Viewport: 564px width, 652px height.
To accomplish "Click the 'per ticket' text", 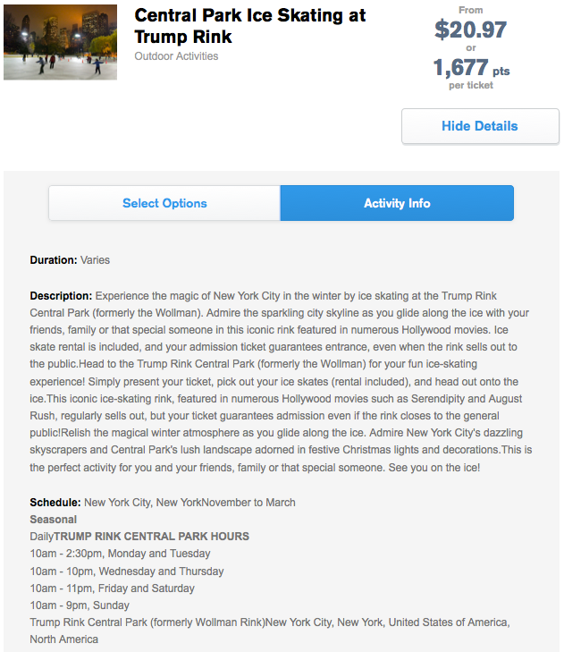I will pos(471,85).
